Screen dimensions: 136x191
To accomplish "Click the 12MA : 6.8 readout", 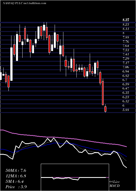I will (x=16, y=176).
